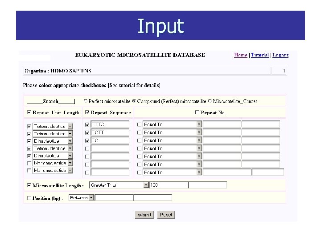The image size is (321, 240).
Task: Open the last Mononucleotide dropdown
Action: (53, 170)
